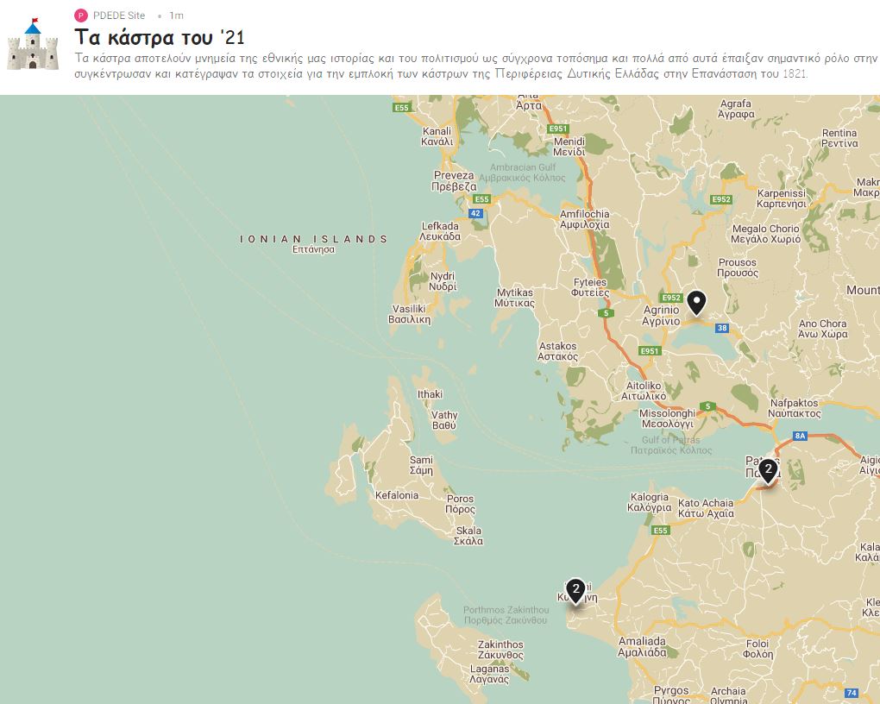The image size is (880, 704).
Task: Click the Ithaki island label
Action: tap(430, 394)
